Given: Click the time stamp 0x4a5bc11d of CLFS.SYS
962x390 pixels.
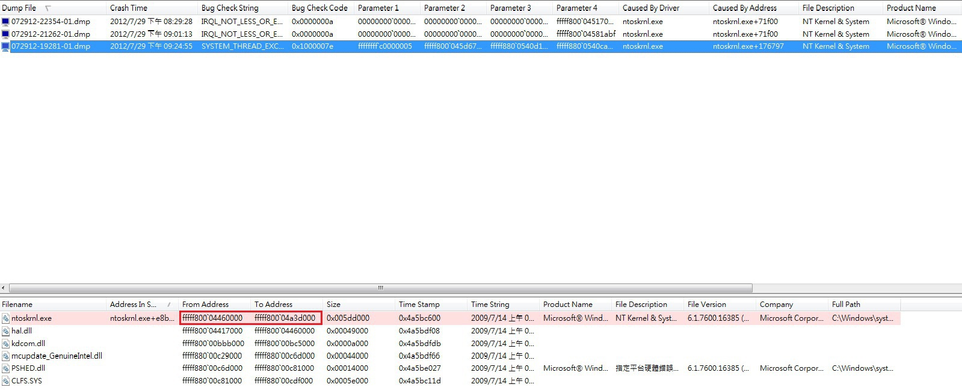Looking at the screenshot, I should (419, 380).
